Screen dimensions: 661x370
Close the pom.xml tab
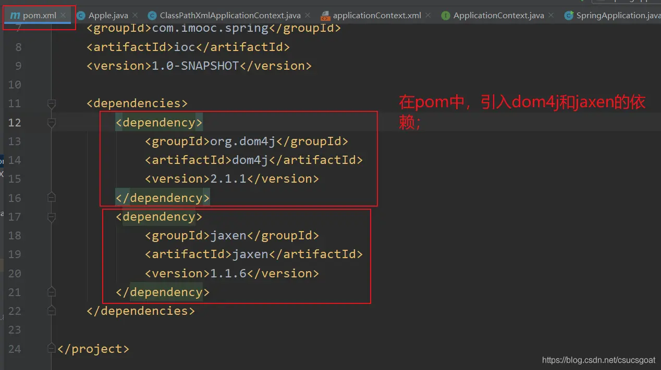63,16
